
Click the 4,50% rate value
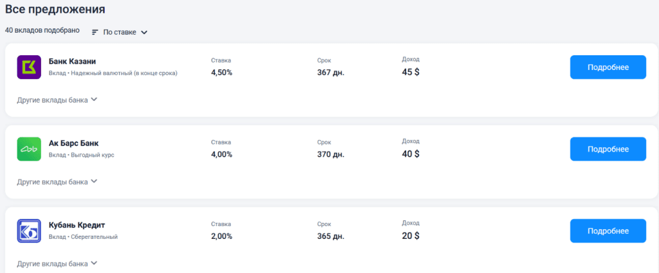(221, 73)
